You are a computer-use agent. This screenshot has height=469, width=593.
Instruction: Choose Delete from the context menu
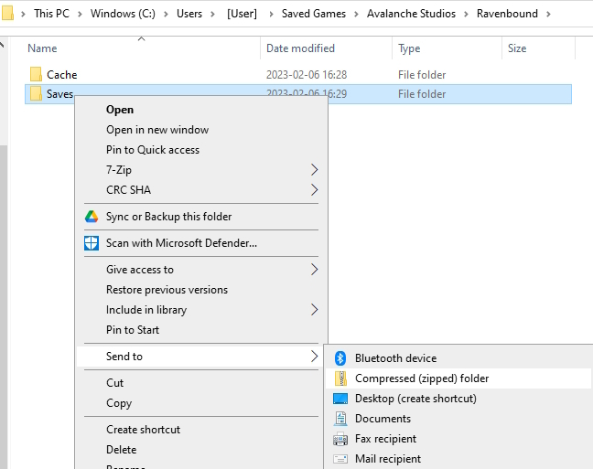[202, 450]
